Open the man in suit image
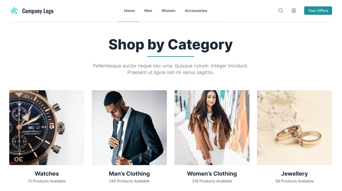 click(129, 128)
